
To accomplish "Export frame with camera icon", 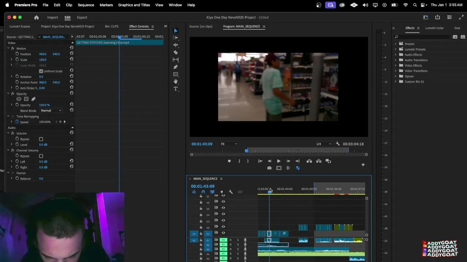I will tap(269, 168).
